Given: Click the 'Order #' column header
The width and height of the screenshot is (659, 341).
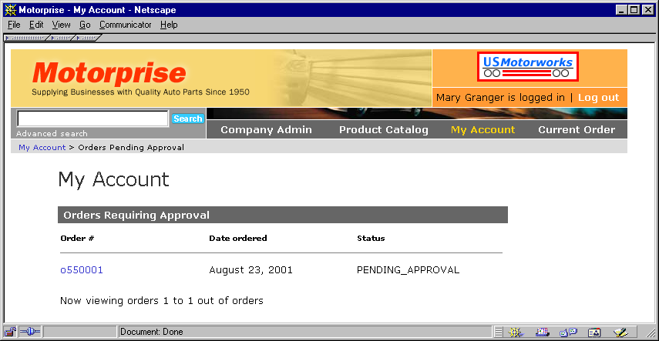Looking at the screenshot, I should click(x=77, y=238).
